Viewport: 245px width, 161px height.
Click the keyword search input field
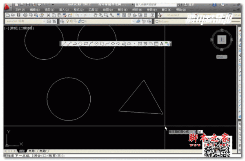[x=156, y=4]
